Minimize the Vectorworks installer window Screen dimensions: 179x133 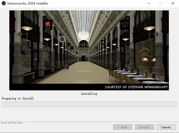149,3
